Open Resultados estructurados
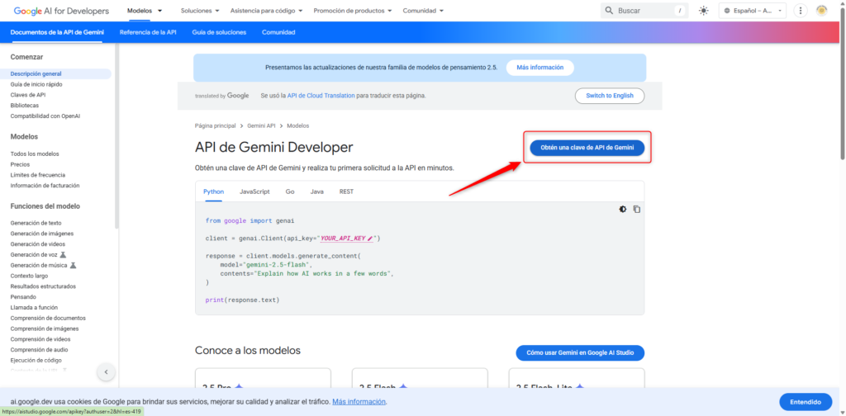Viewport: 846px width, 416px height. point(43,286)
